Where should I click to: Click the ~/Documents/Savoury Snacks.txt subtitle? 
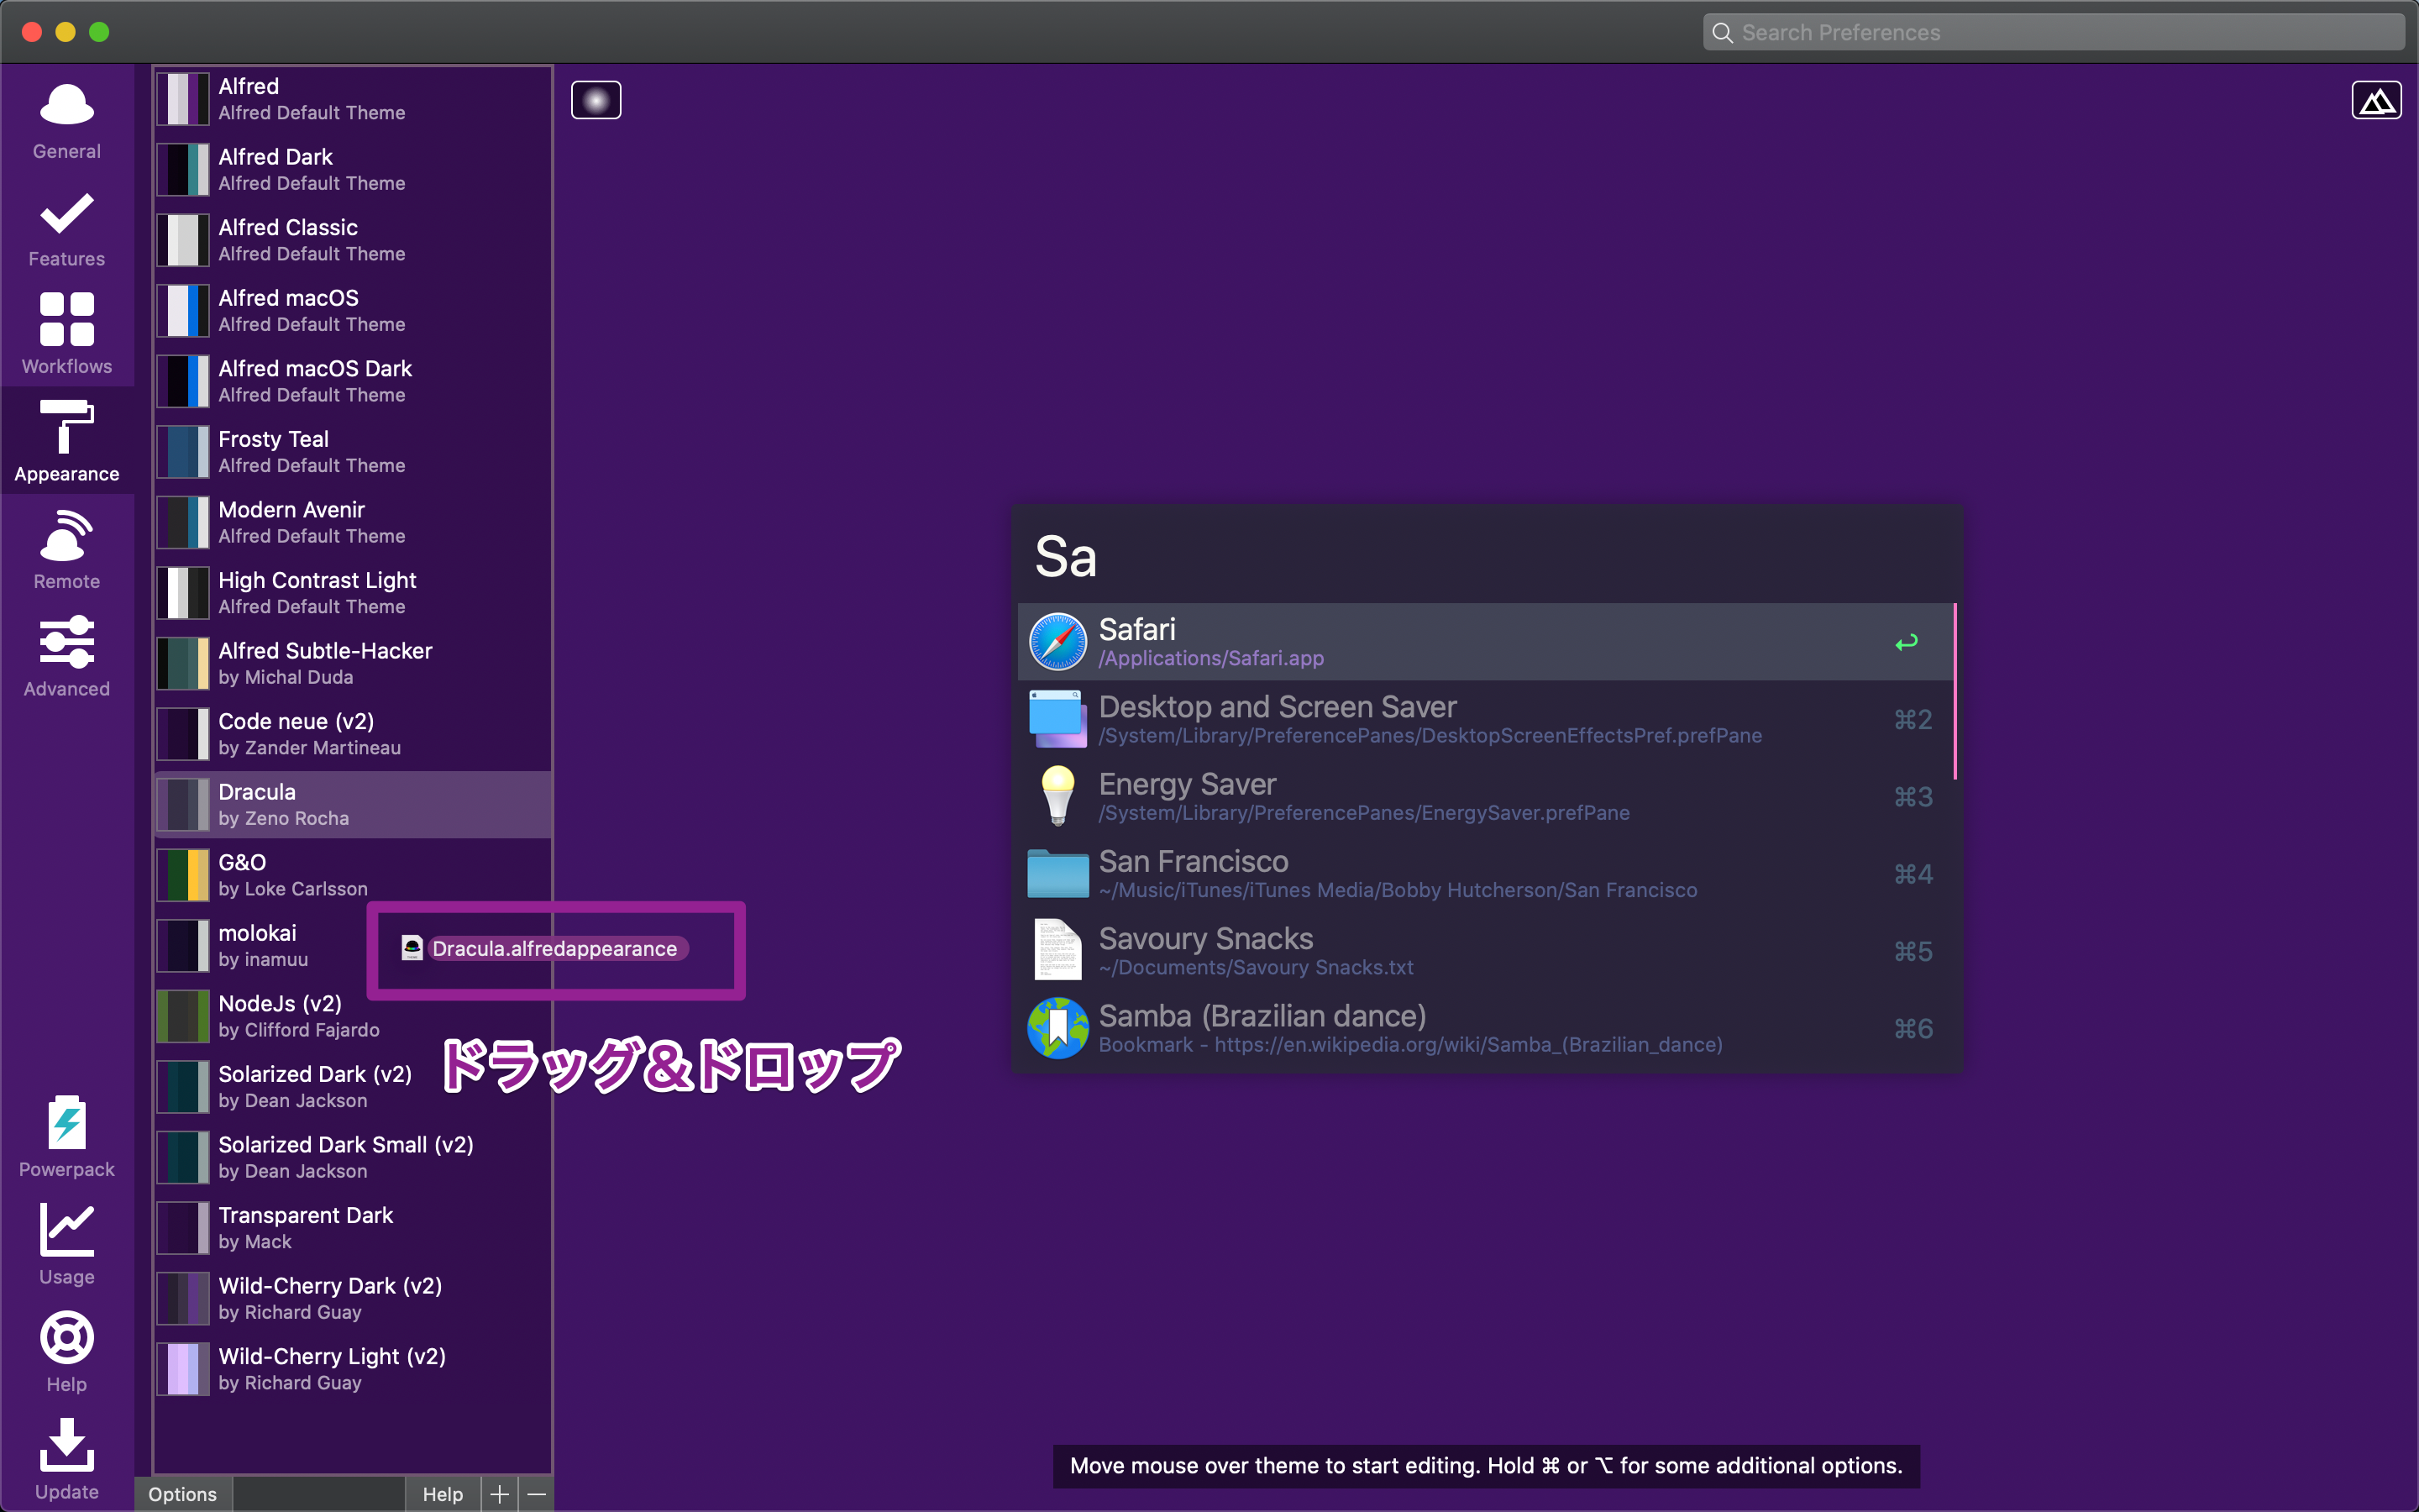[1256, 967]
